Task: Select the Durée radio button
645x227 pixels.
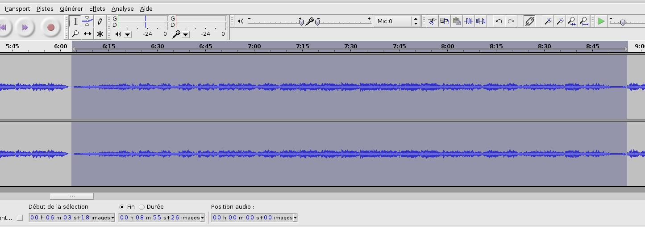Action: point(142,207)
